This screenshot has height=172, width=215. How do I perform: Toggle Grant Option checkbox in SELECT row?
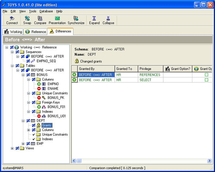tap(206, 80)
